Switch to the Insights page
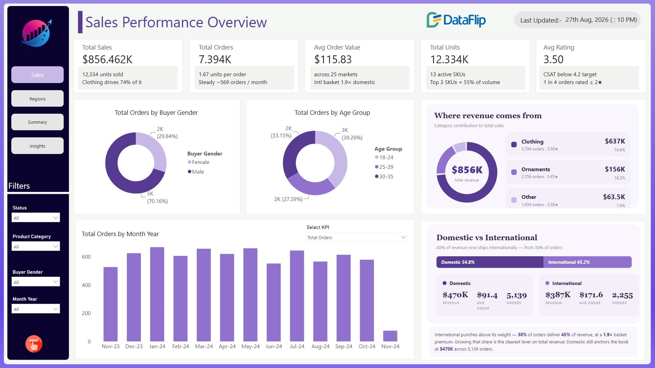 [x=37, y=146]
